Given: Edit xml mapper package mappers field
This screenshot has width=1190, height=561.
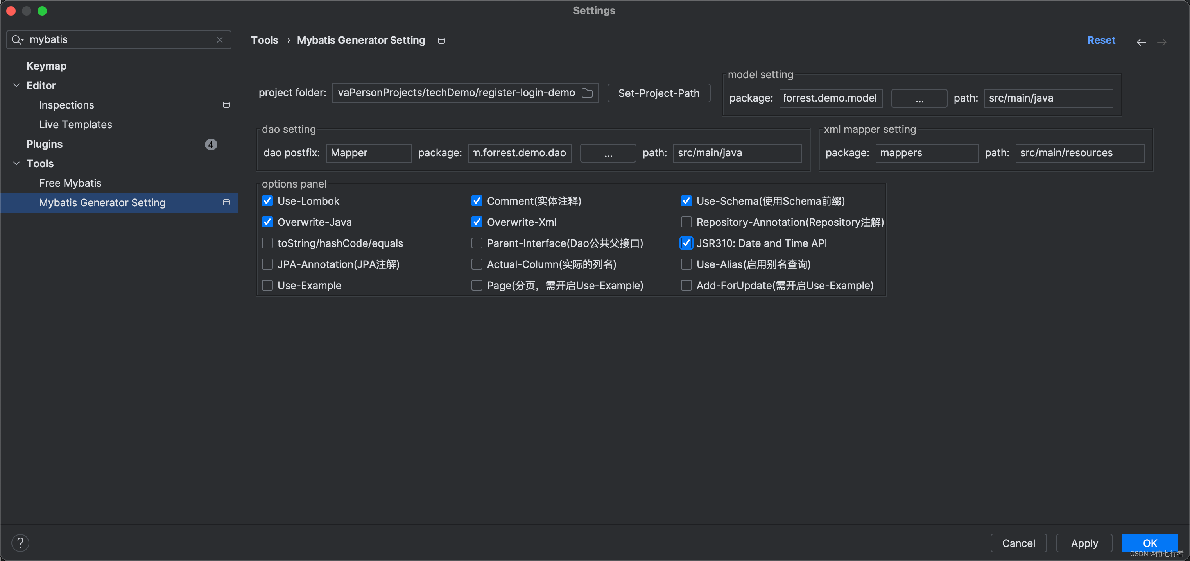Looking at the screenshot, I should pyautogui.click(x=927, y=153).
